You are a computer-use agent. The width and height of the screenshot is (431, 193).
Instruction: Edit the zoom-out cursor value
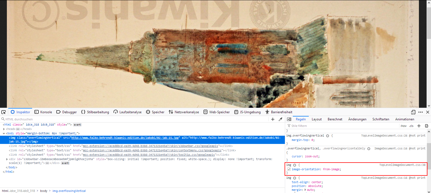[x=312, y=156]
